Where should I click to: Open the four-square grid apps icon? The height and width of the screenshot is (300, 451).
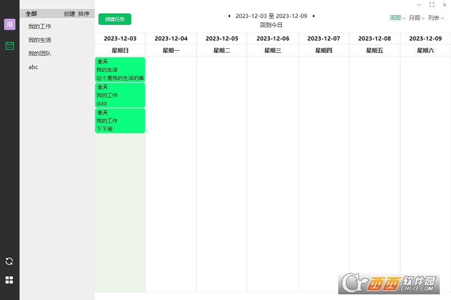pos(9,280)
